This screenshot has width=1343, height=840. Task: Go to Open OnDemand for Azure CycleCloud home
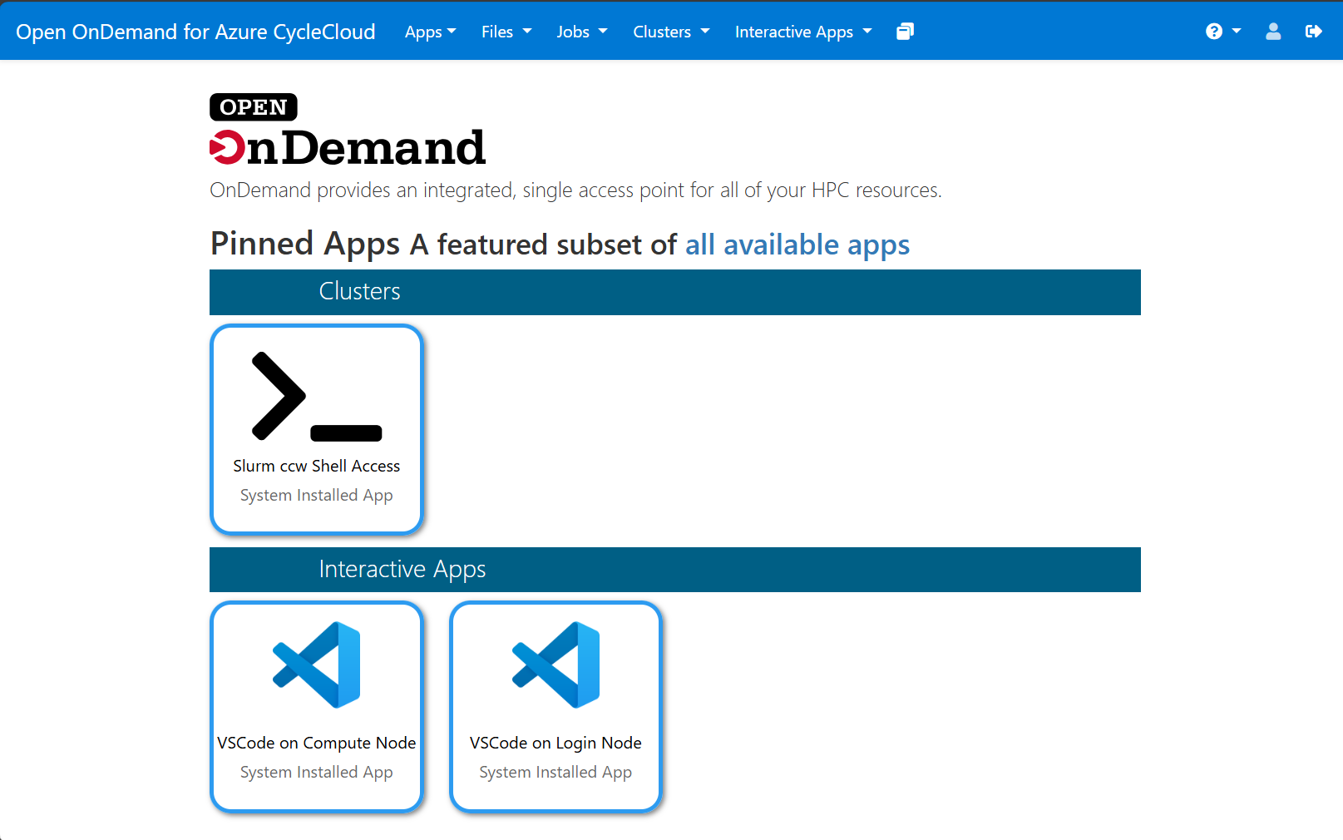(195, 32)
